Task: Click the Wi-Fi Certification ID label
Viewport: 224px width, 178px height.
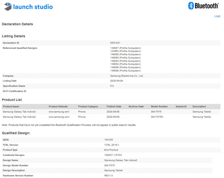Action: [14, 91]
